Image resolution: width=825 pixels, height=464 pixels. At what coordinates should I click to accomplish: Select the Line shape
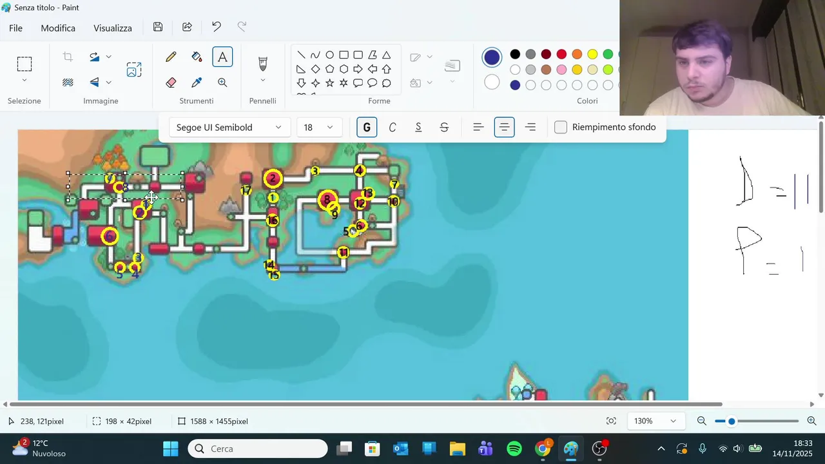301,55
